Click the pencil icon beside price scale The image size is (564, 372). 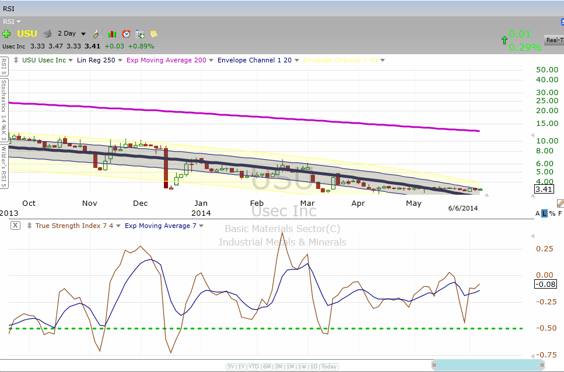(561, 203)
